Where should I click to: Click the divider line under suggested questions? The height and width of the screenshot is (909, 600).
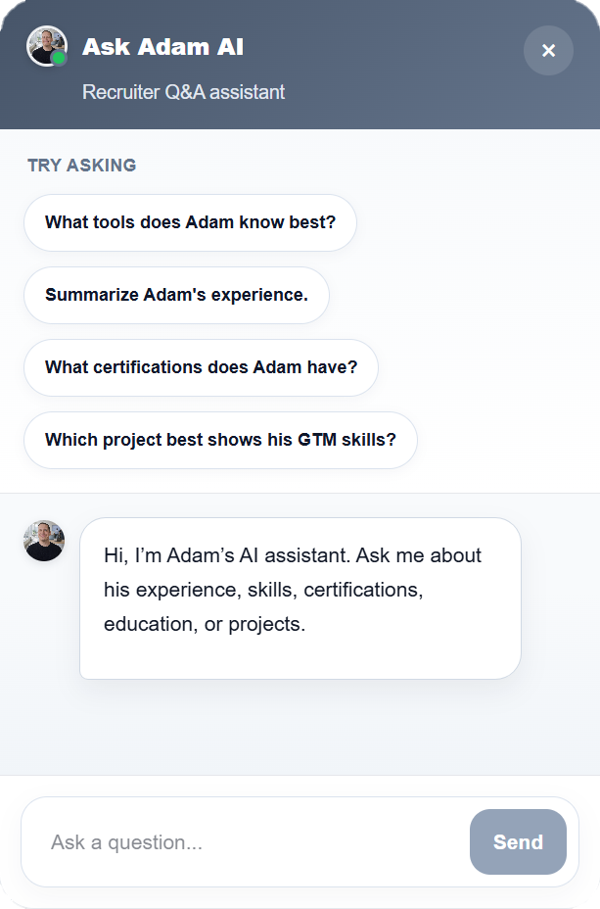[300, 493]
